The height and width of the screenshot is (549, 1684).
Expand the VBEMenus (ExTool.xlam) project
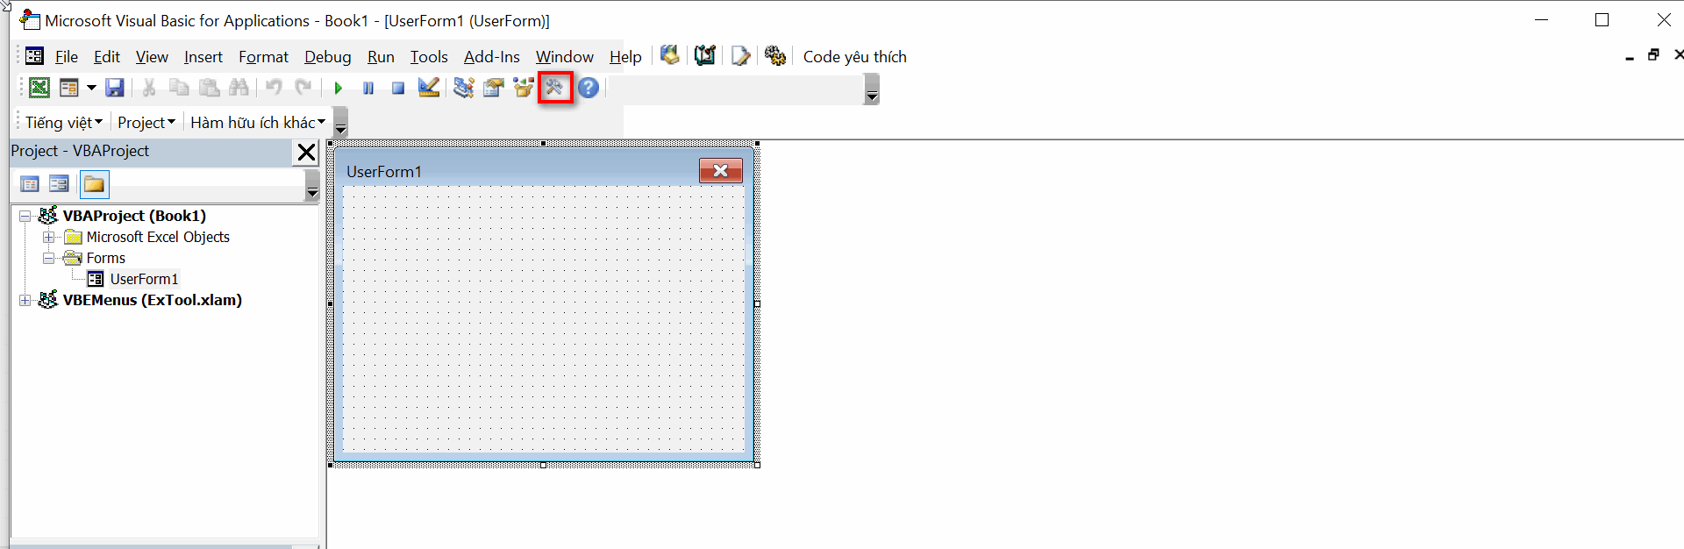[x=25, y=300]
